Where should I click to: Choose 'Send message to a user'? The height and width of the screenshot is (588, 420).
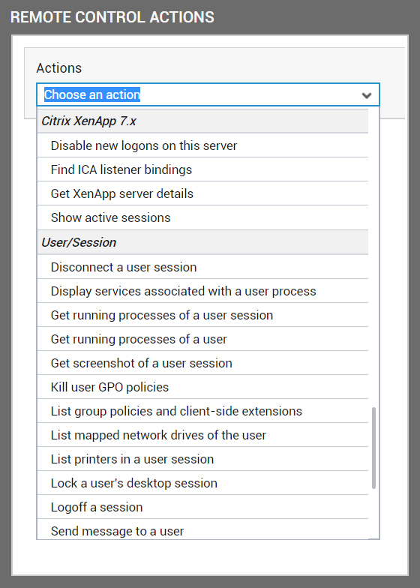click(202, 529)
